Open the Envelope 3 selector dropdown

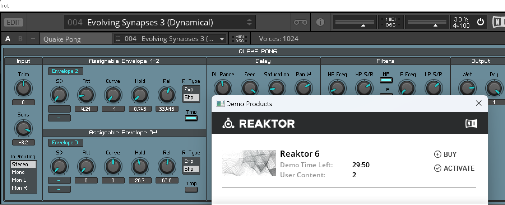[65, 143]
